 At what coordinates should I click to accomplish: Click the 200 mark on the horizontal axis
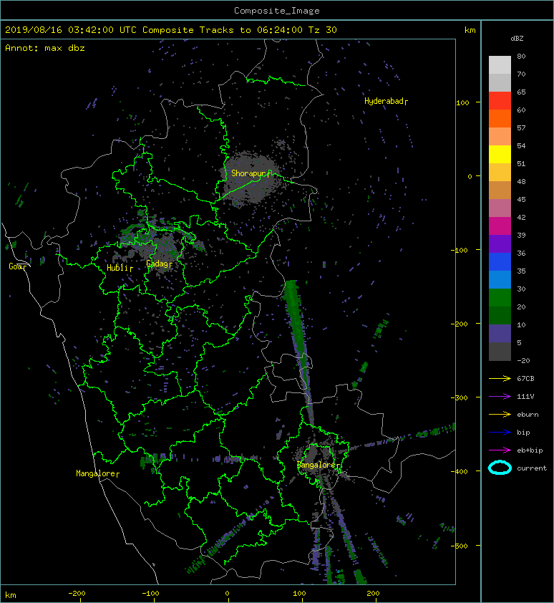click(x=373, y=594)
